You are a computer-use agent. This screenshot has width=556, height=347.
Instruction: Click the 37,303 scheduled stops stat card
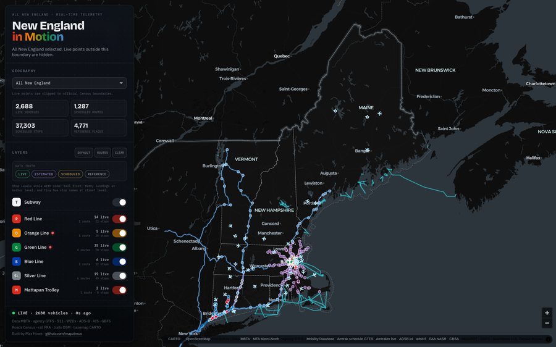(x=40, y=128)
